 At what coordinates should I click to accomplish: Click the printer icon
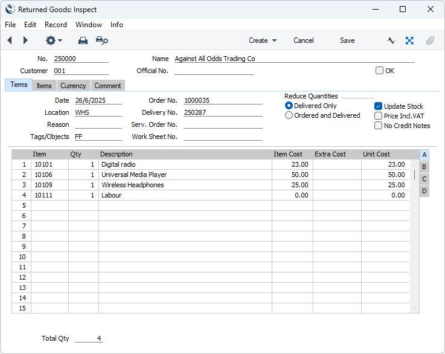pos(83,40)
